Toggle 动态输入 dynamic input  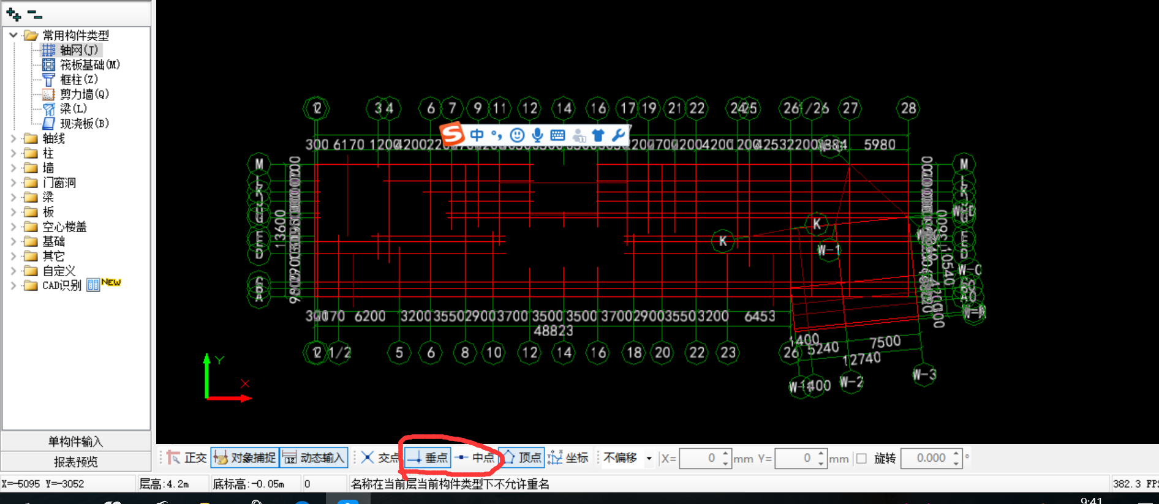coord(314,458)
